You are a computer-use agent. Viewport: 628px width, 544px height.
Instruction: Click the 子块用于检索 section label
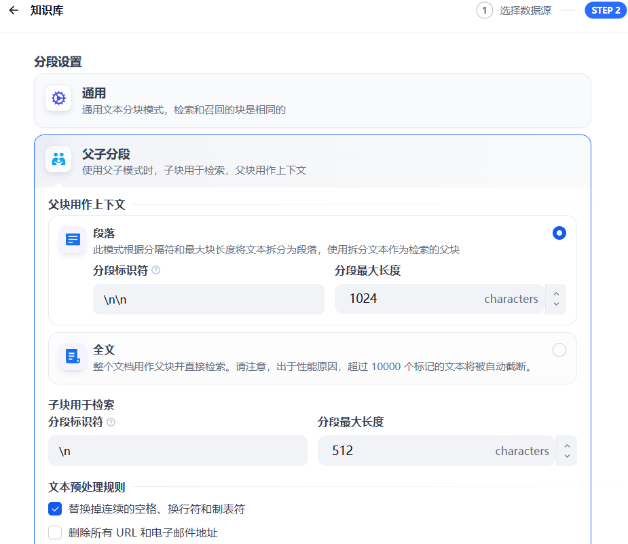tap(81, 405)
